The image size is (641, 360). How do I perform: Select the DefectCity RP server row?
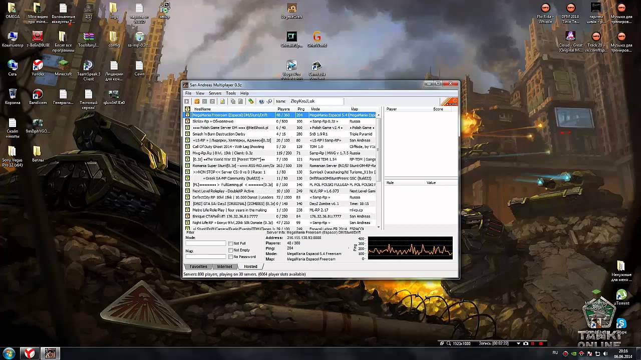[x=280, y=197]
